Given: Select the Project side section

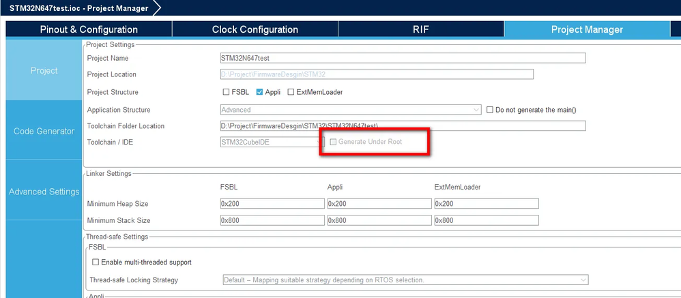Looking at the screenshot, I should [x=44, y=70].
